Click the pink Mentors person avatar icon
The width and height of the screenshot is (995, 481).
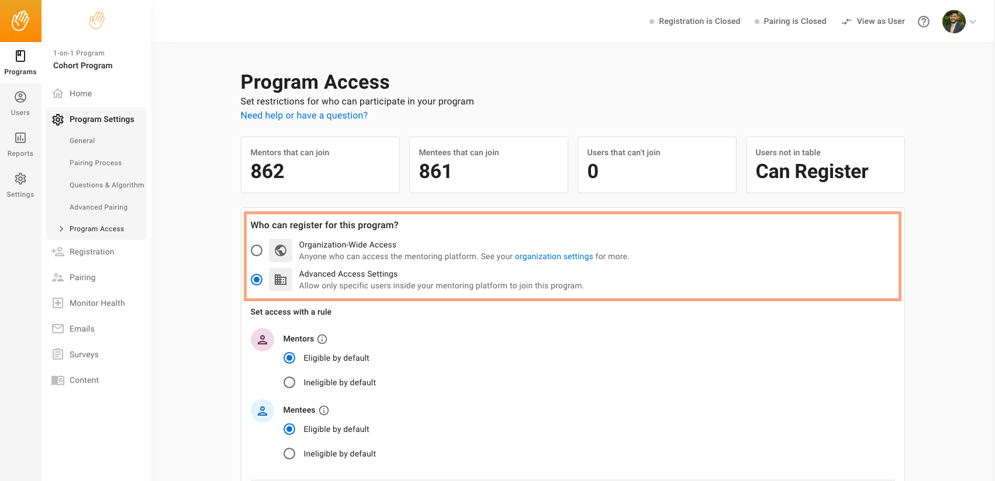[x=262, y=340]
